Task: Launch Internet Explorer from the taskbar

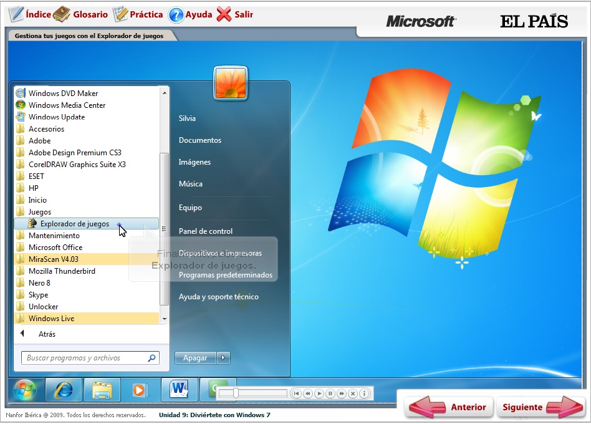Action: click(x=64, y=390)
